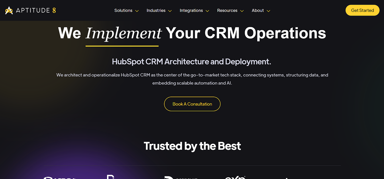Click the Book A Consultation button
This screenshot has height=179, width=384.
pos(192,104)
